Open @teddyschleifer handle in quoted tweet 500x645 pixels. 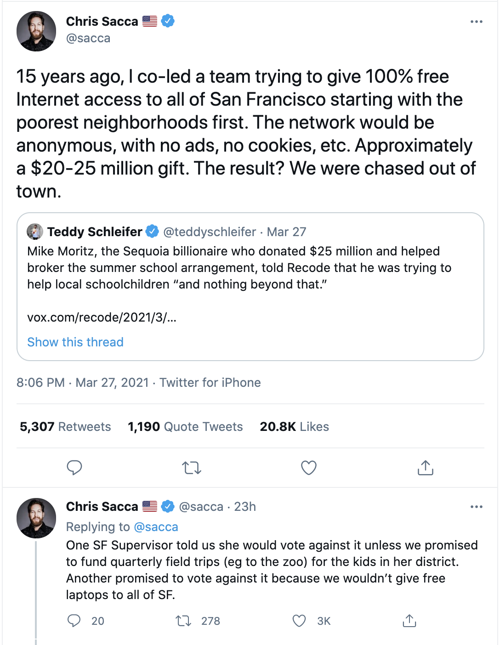[210, 232]
